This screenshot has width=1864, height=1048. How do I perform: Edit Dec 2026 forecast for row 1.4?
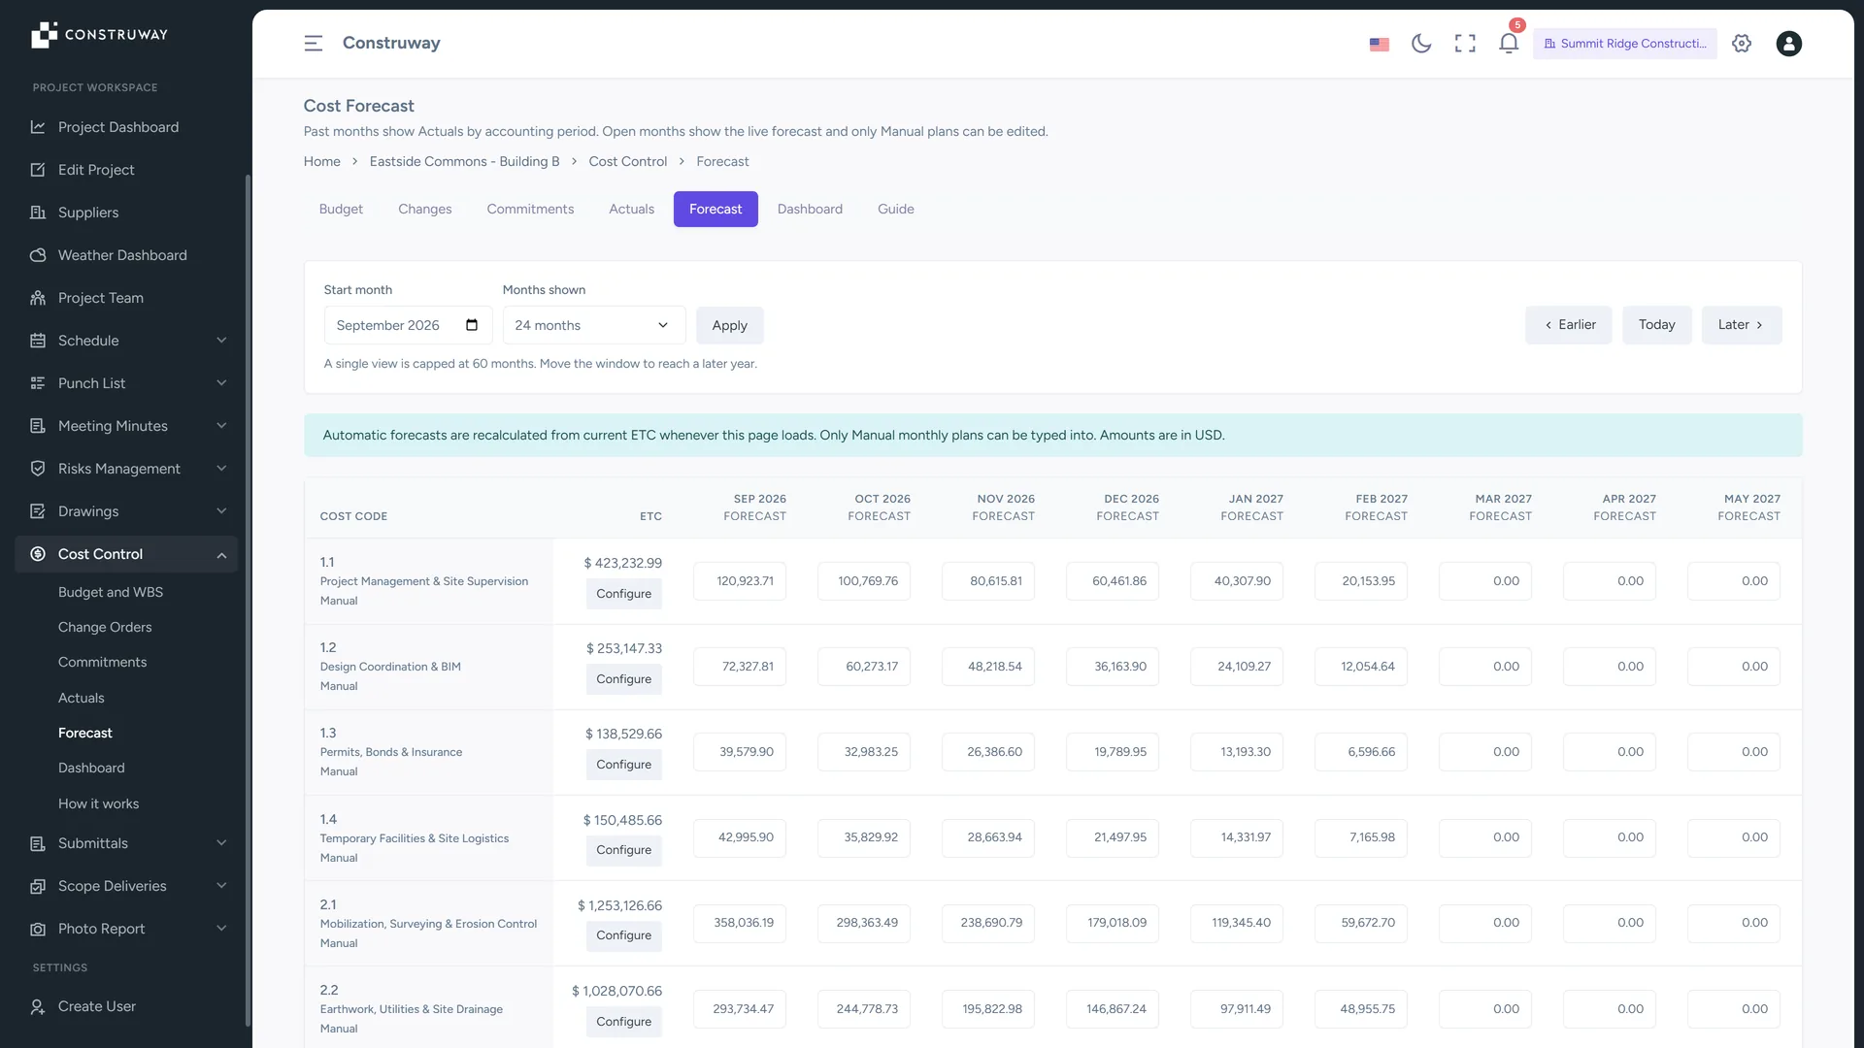[x=1112, y=837]
